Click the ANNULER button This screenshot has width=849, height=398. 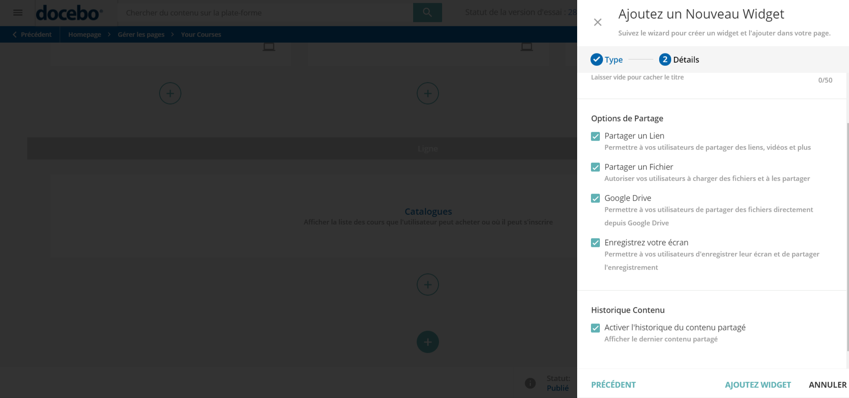[828, 385]
